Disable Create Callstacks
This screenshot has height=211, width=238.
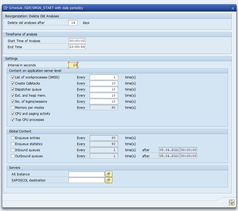click(x=13, y=83)
